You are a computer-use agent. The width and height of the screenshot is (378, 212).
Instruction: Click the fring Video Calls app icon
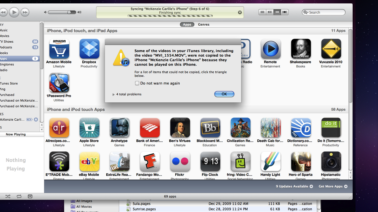click(x=240, y=162)
